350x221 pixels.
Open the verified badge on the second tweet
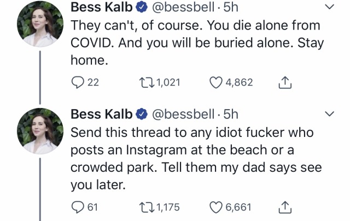[x=142, y=114]
